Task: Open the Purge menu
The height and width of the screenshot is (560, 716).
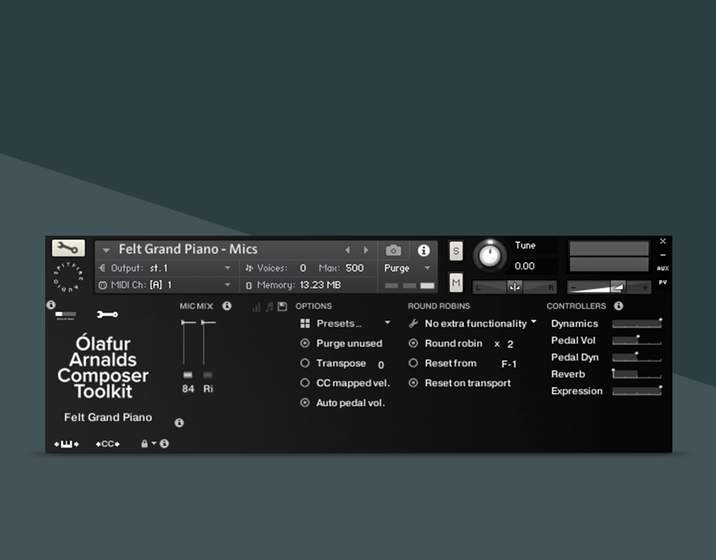Action: (407, 268)
